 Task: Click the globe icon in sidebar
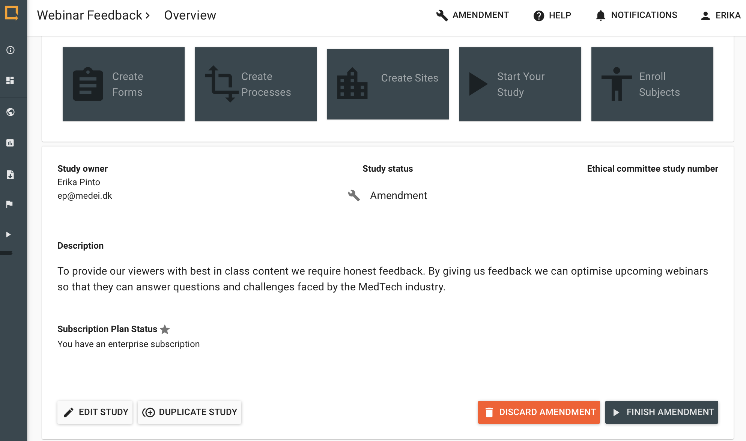click(x=11, y=112)
